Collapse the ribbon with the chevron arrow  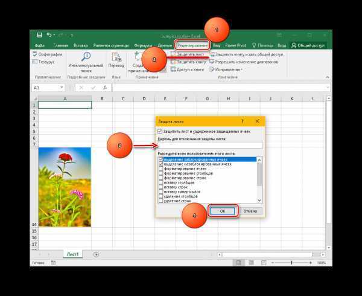[328, 77]
